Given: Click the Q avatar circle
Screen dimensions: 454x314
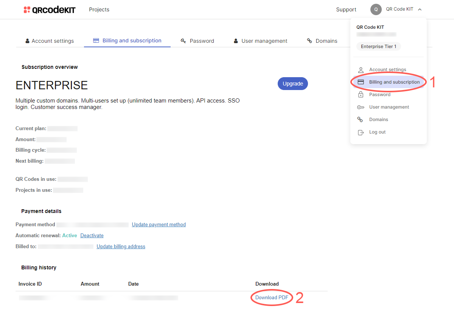Looking at the screenshot, I should [375, 9].
